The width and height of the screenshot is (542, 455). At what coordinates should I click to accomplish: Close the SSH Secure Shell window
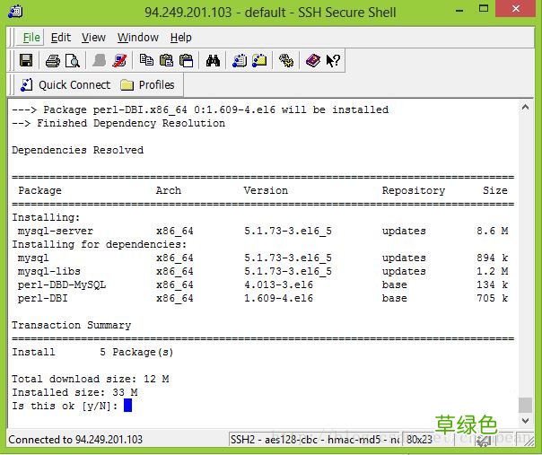point(516,9)
